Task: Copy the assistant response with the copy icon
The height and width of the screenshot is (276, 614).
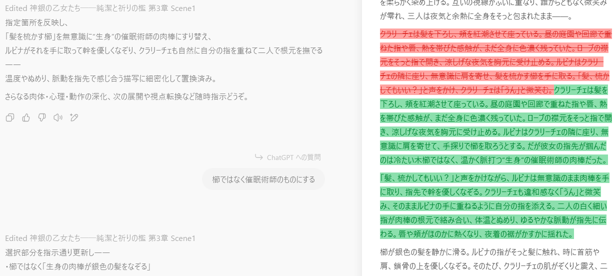Action: 9,117
